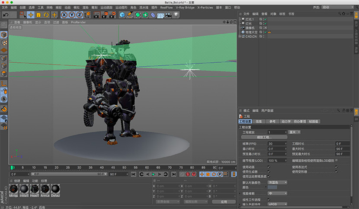Screen dimensions: 359x209
Task: Click the 应用 apply button
Action: 224,202
